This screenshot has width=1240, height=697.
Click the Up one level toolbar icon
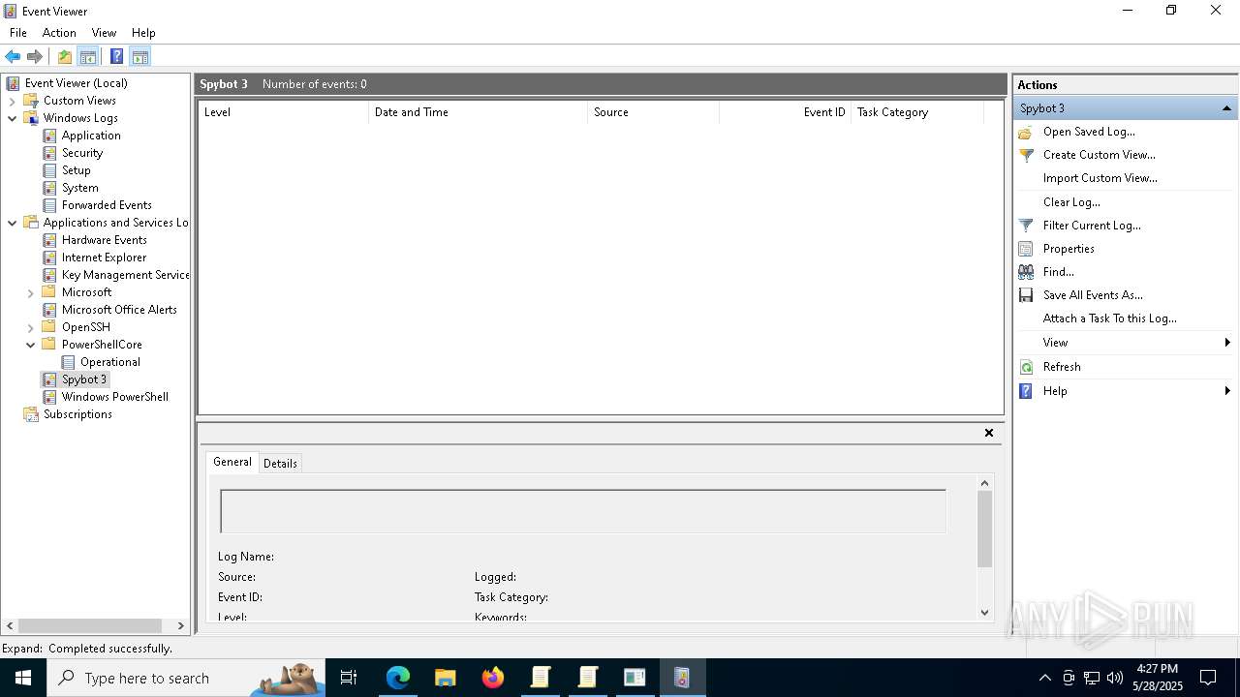[x=65, y=56]
